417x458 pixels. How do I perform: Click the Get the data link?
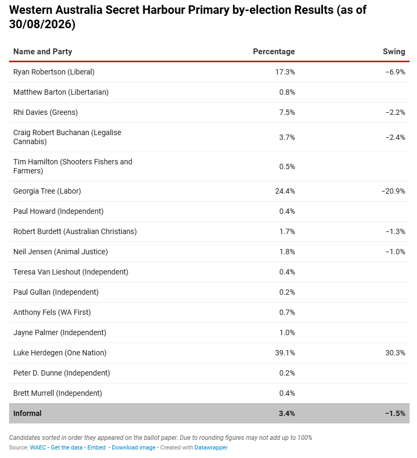(x=66, y=447)
